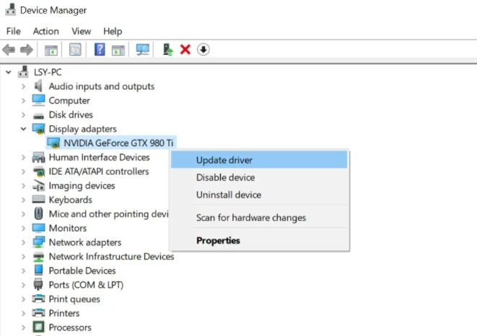
Task: Click the Keyboards category icon
Action: pos(38,200)
